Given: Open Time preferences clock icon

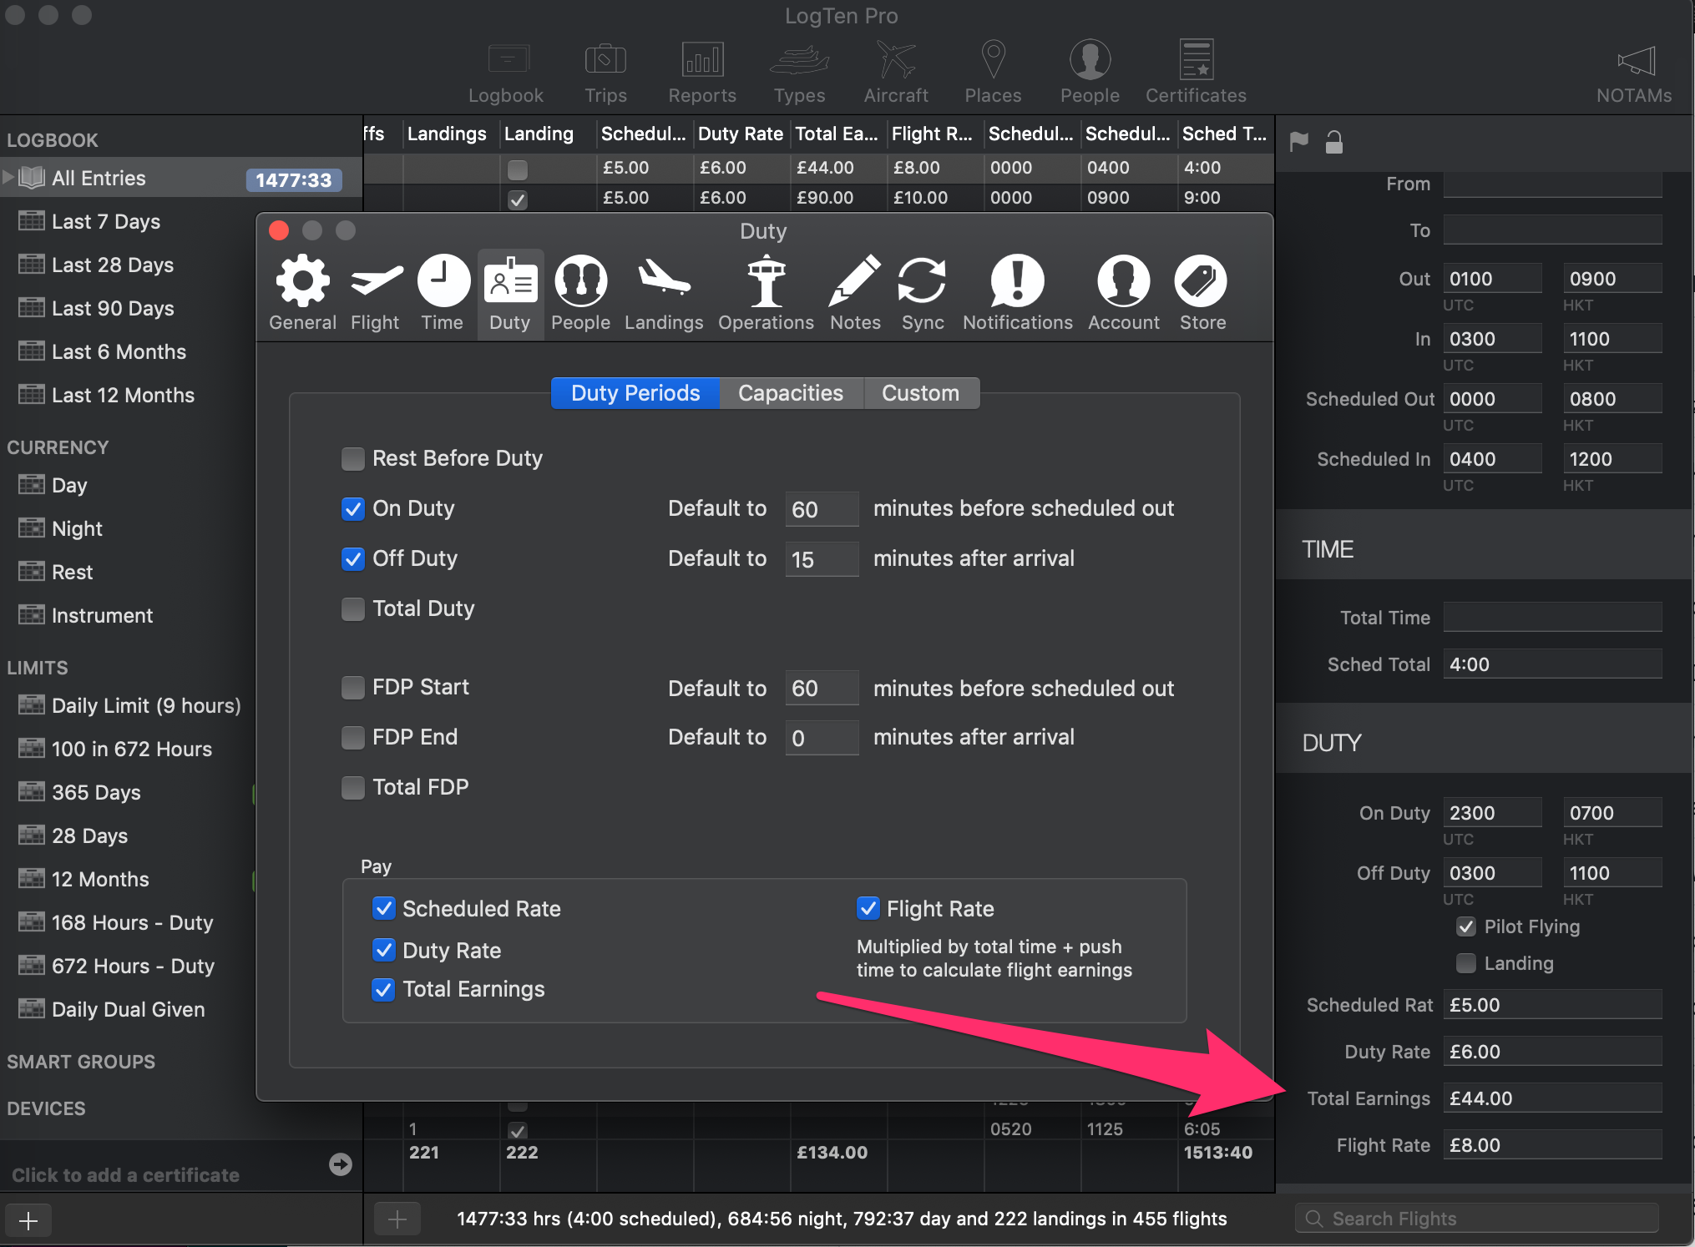Looking at the screenshot, I should coord(443,281).
